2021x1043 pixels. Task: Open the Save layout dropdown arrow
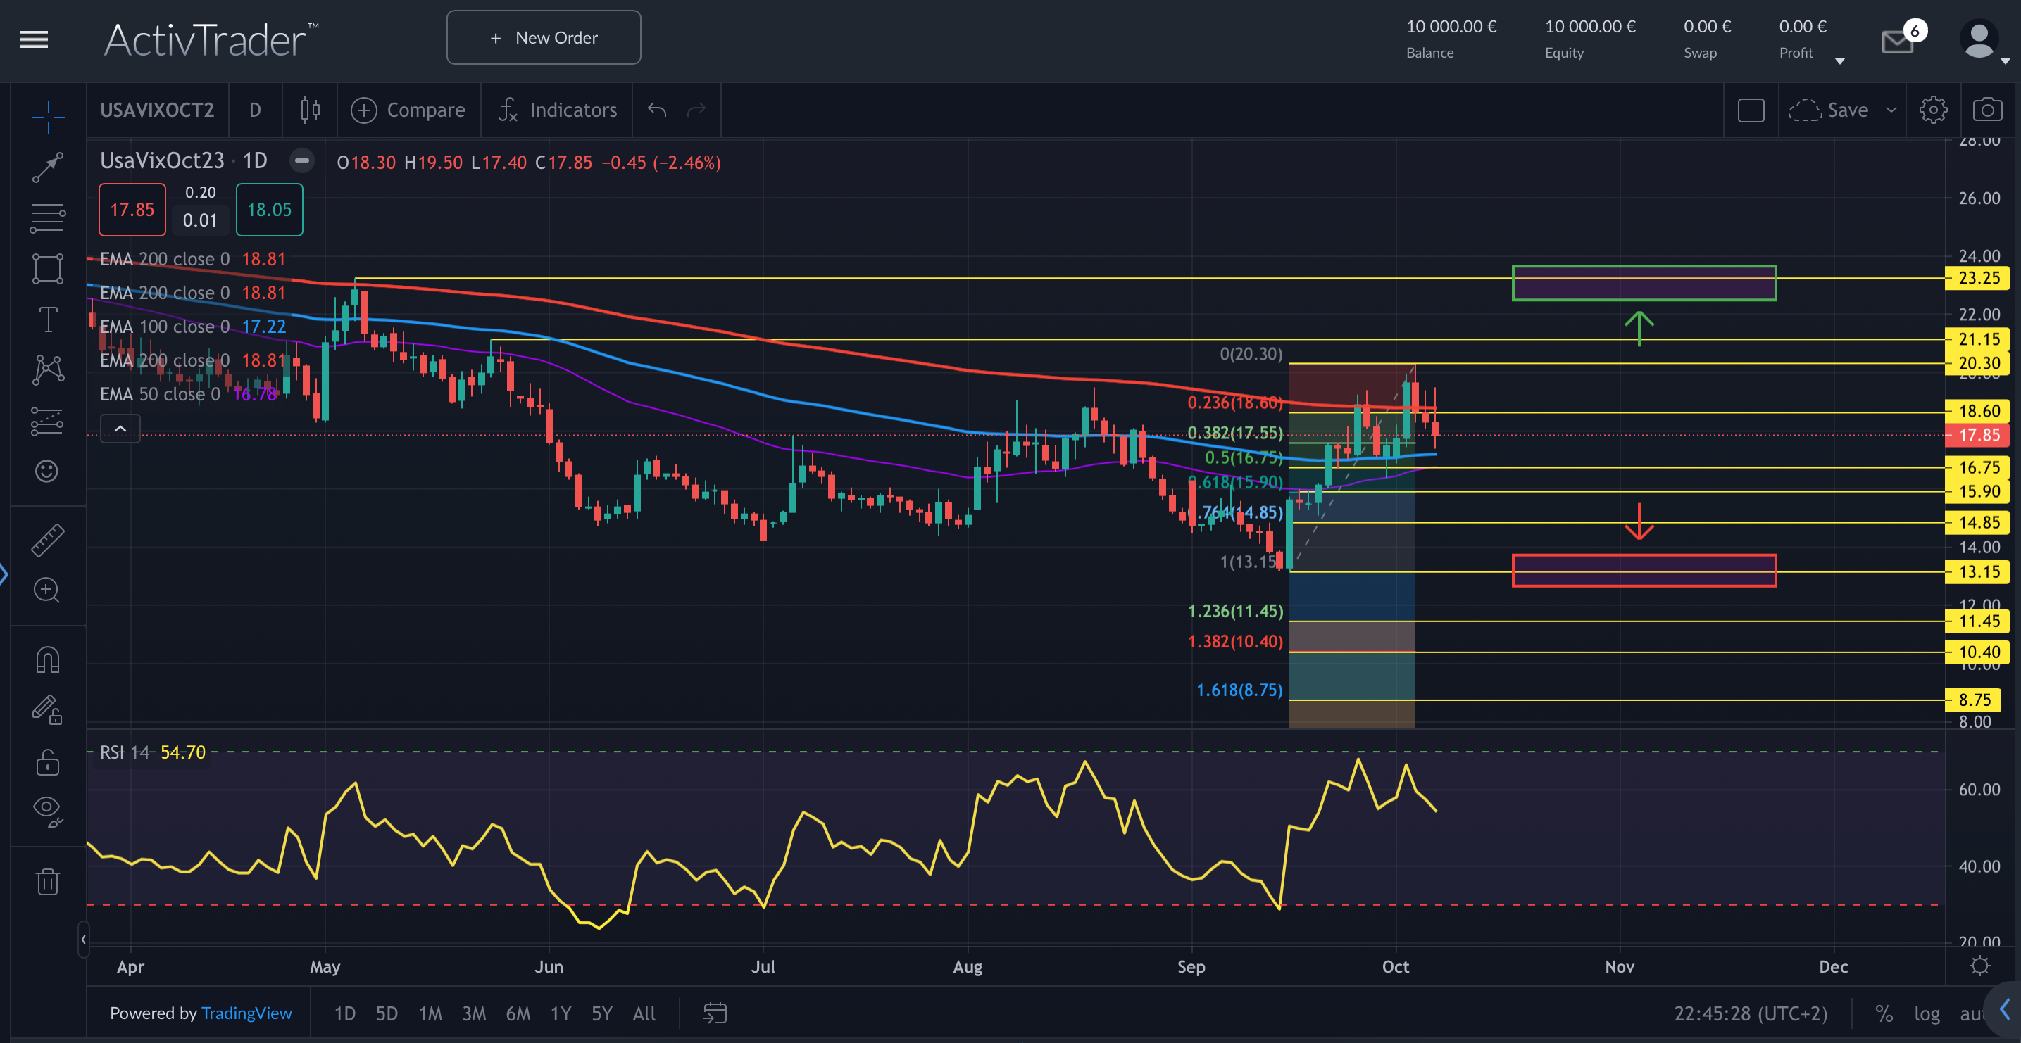point(1892,110)
